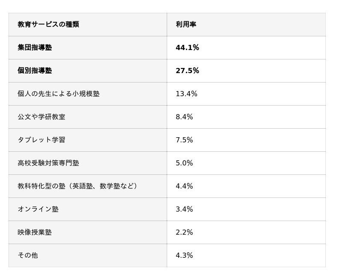Click the 3.4% value cell
This screenshot has height=280, width=342.
coord(184,209)
